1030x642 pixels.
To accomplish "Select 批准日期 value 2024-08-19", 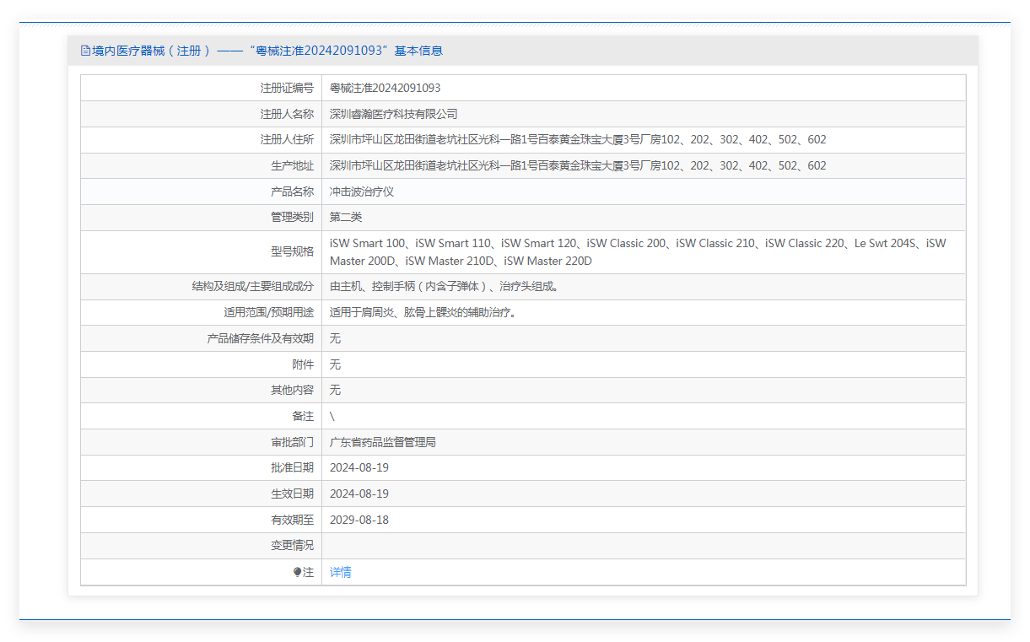I will click(359, 467).
